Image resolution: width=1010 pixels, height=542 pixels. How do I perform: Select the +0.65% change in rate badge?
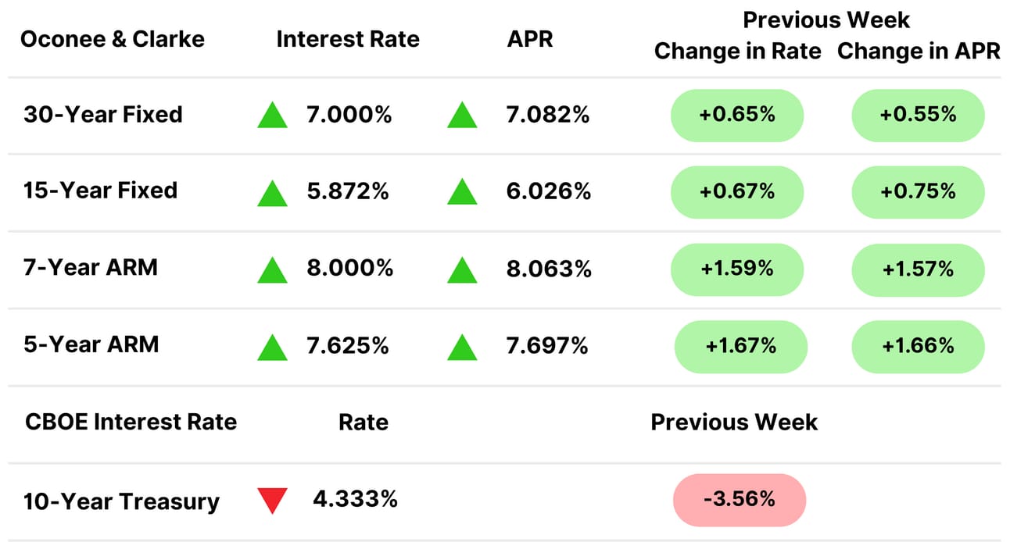737,115
